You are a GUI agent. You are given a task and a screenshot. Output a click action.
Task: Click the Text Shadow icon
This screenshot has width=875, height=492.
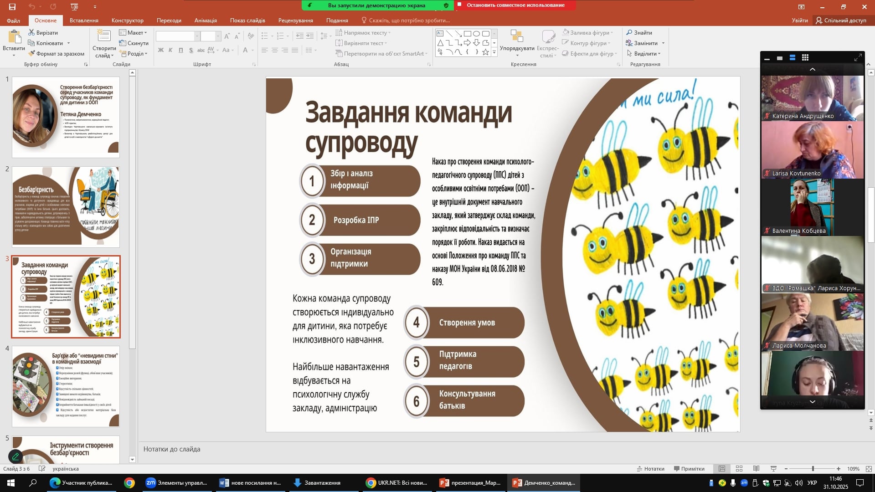pyautogui.click(x=191, y=50)
